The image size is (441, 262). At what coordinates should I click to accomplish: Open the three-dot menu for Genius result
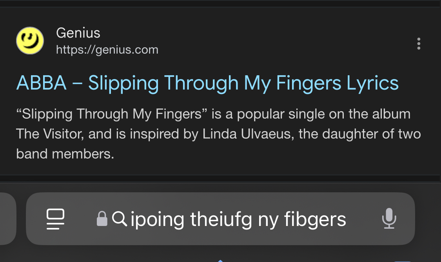[419, 43]
